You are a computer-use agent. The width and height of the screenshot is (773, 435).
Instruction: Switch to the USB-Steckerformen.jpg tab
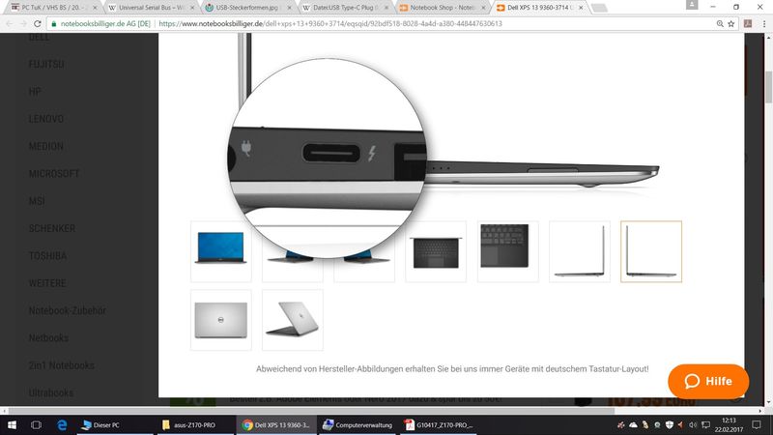click(x=246, y=8)
